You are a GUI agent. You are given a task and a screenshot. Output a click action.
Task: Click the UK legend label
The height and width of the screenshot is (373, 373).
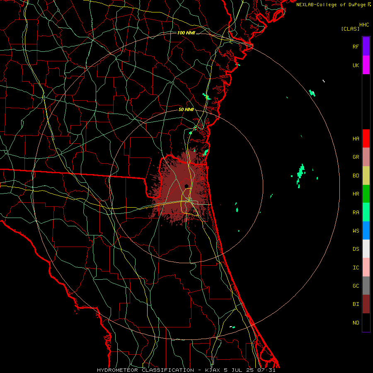click(x=356, y=65)
